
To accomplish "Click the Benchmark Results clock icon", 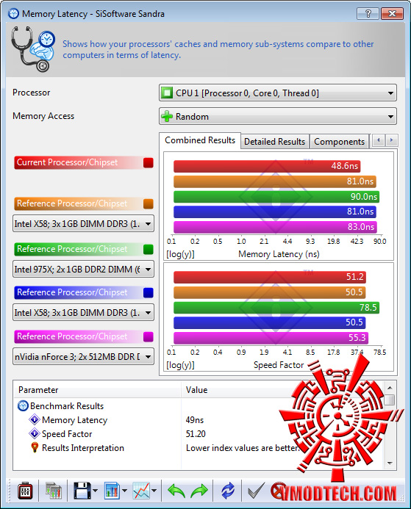I will pos(23,405).
